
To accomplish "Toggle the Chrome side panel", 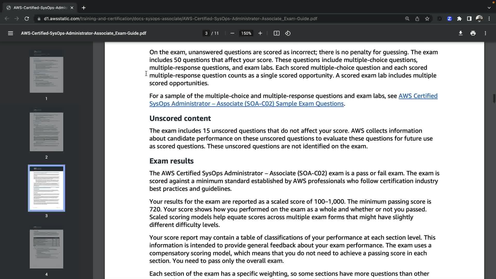I will 469,19.
